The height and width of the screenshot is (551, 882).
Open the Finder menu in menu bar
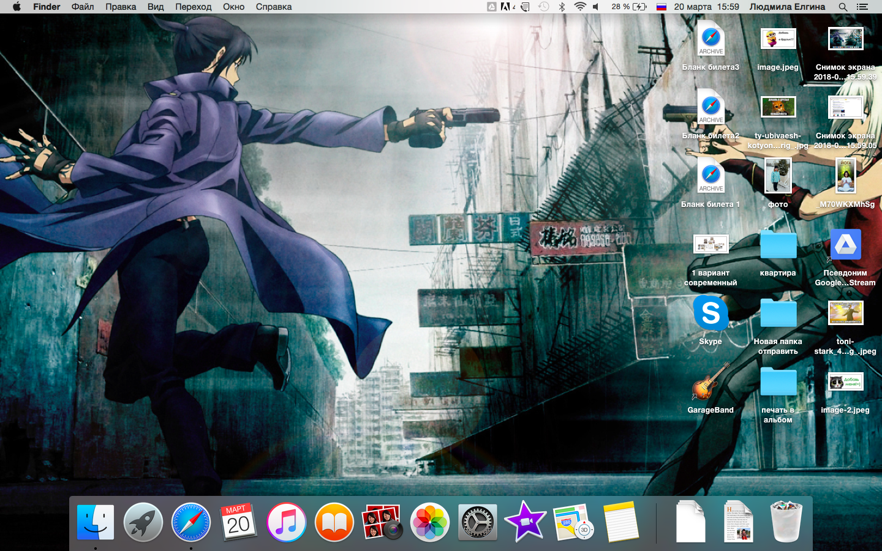coord(47,7)
